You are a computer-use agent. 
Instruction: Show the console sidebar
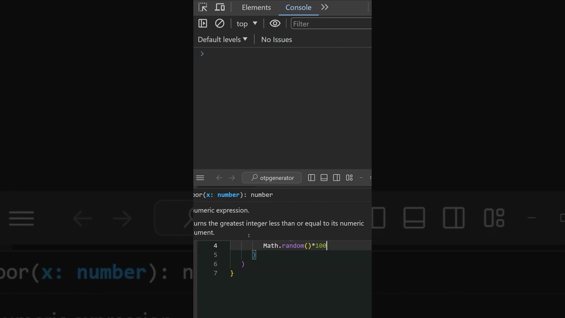point(203,23)
